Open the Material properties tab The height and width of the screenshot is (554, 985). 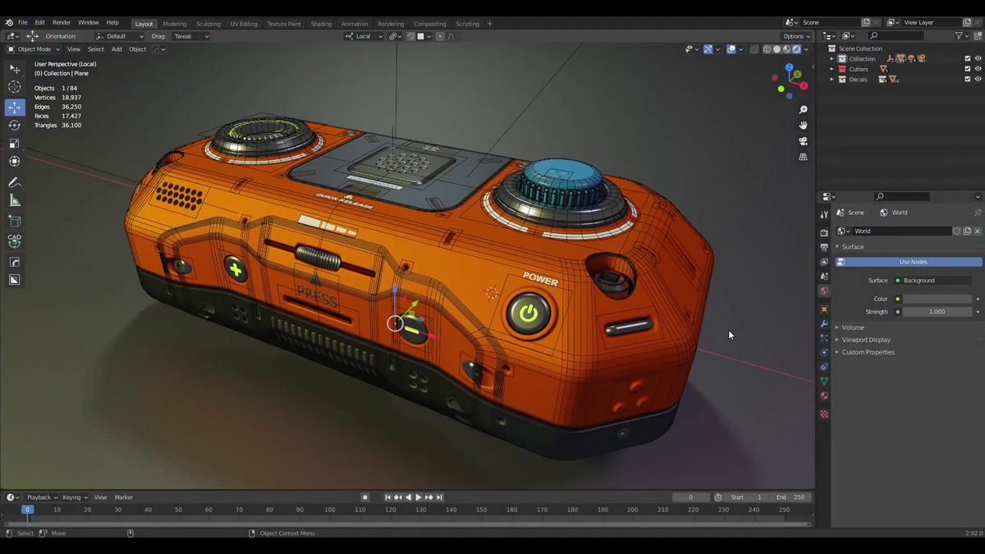824,396
